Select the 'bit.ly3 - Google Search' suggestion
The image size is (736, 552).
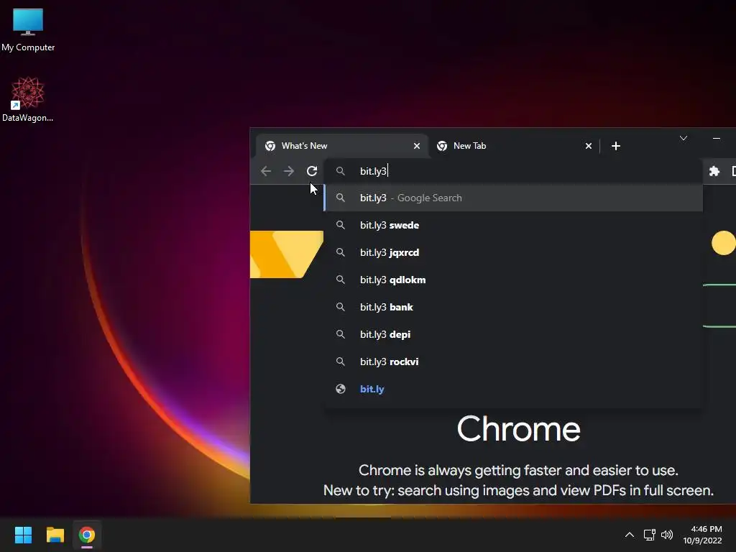[513, 198]
